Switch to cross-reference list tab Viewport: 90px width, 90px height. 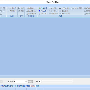click(x=20, y=86)
